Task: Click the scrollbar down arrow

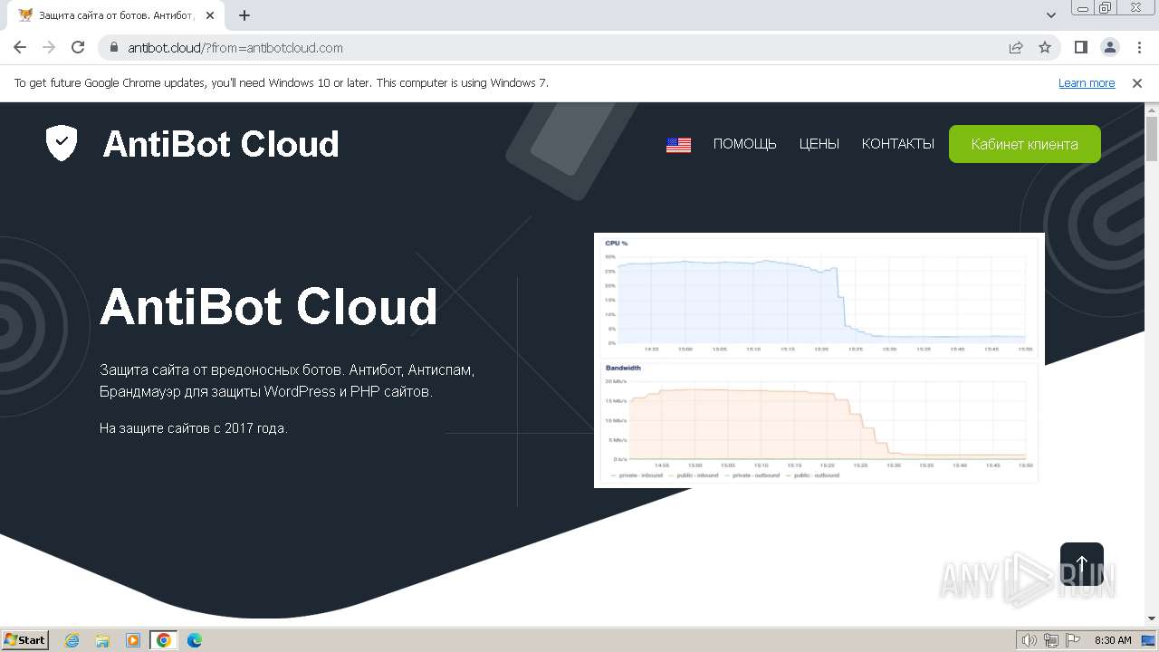Action: [1152, 619]
